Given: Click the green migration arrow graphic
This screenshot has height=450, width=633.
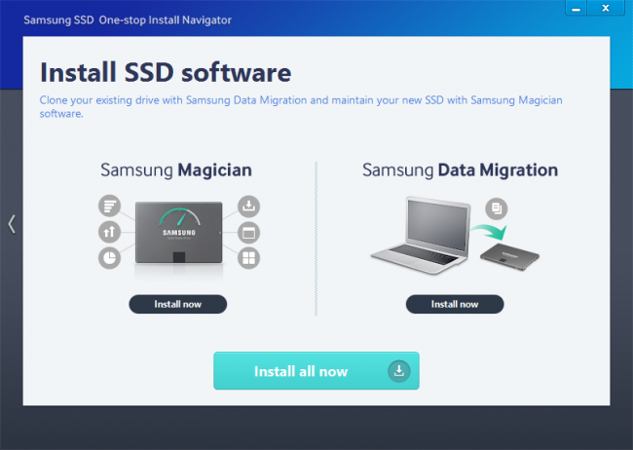Looking at the screenshot, I should tap(489, 233).
